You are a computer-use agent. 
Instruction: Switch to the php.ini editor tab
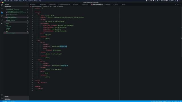pyautogui.click(x=116, y=5)
